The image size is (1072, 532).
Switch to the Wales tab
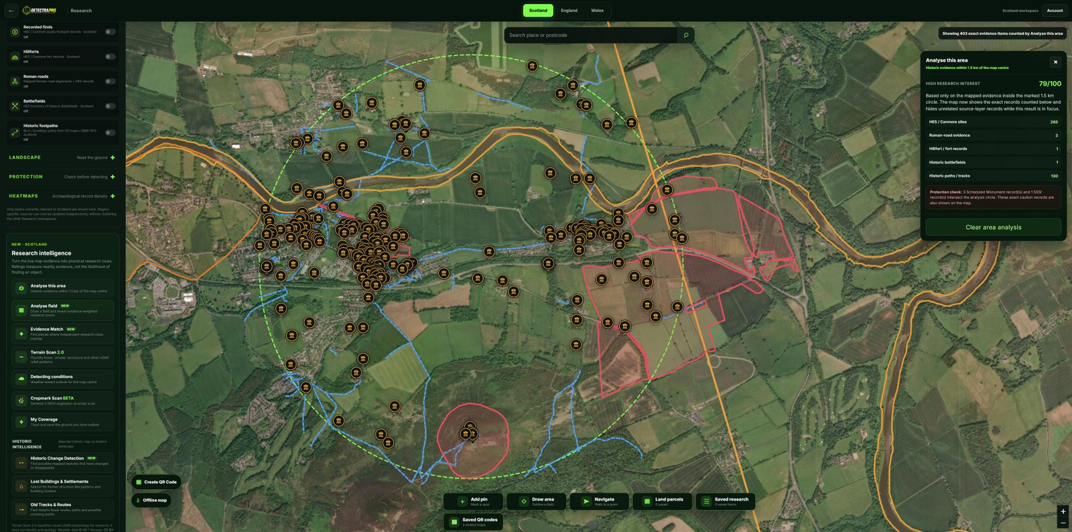pos(597,11)
